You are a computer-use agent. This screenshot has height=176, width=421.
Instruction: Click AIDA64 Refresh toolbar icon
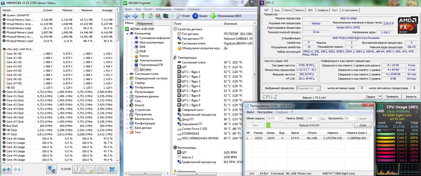click(151, 16)
